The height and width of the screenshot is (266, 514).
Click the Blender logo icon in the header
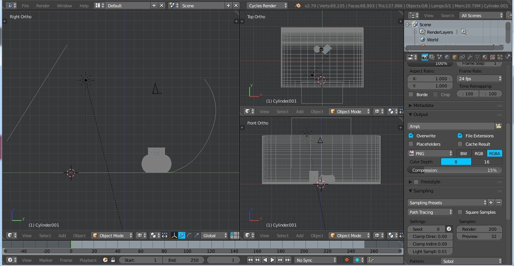297,6
